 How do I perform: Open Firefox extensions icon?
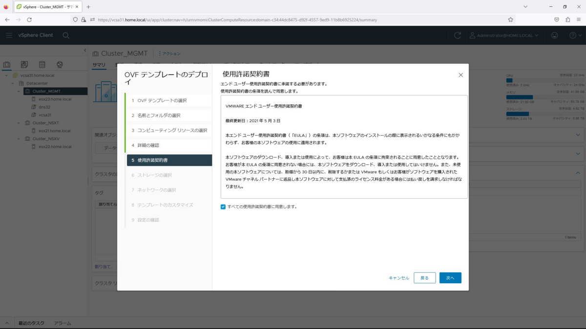(567, 19)
